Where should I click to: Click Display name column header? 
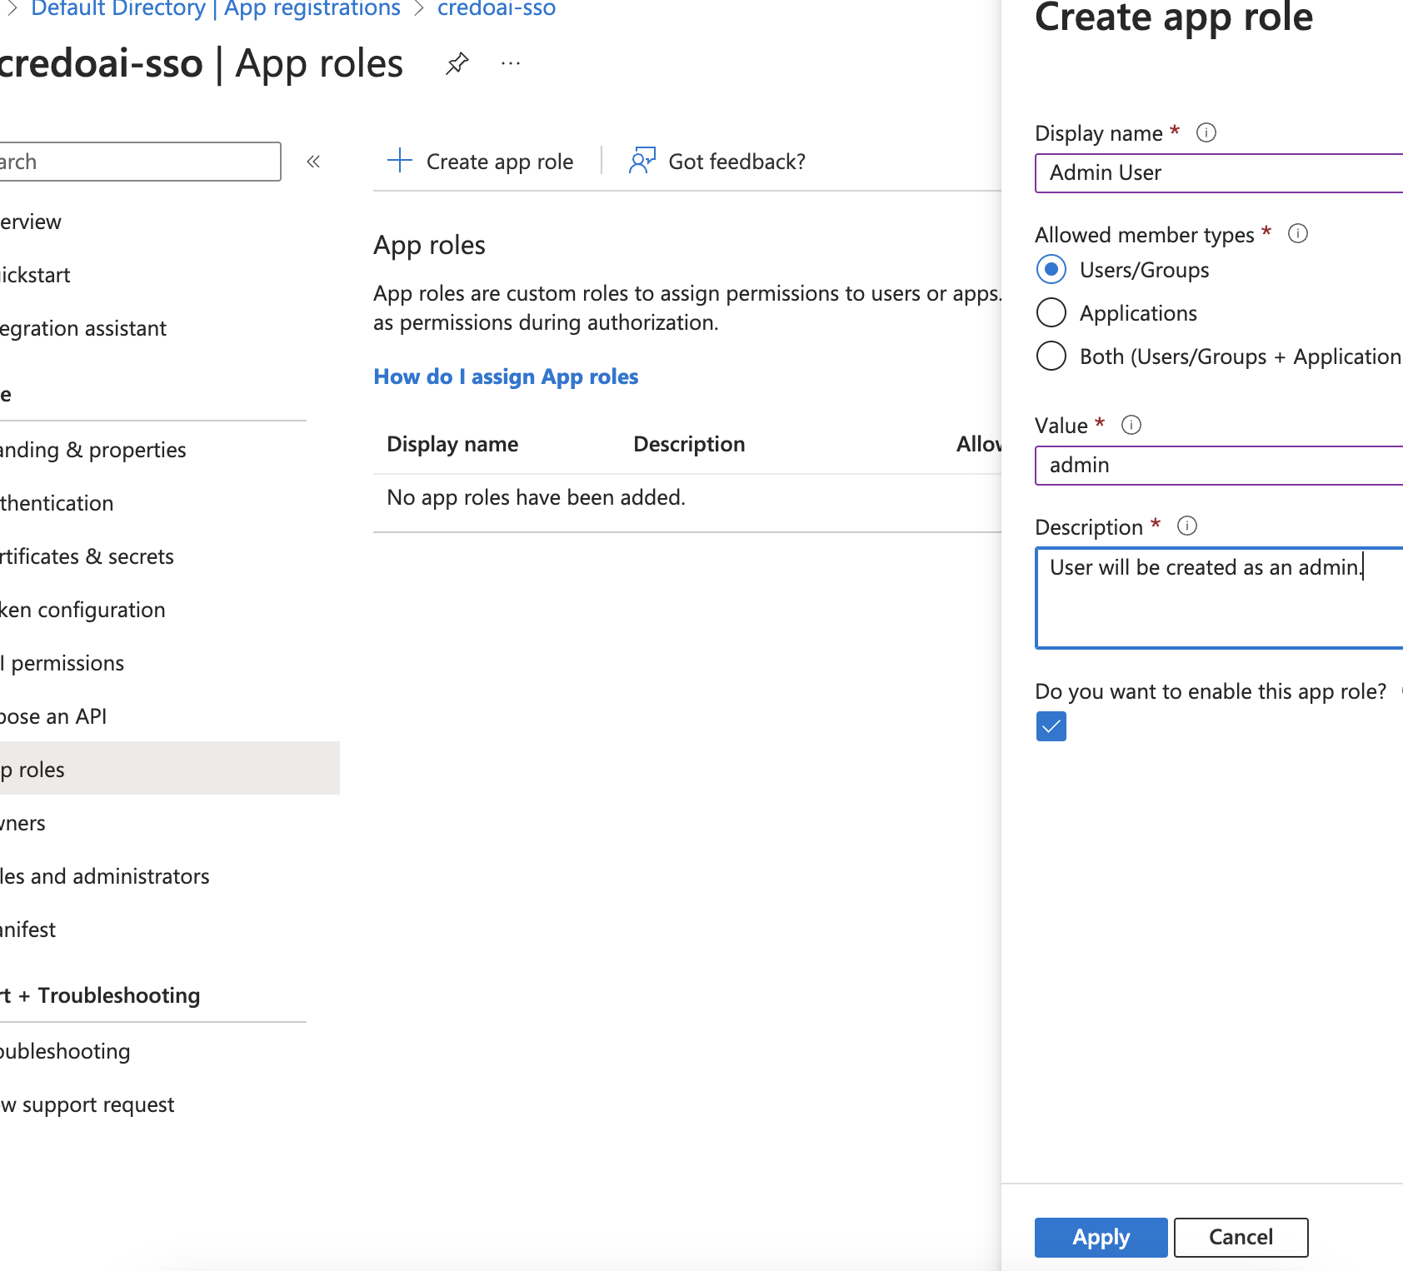(x=452, y=444)
